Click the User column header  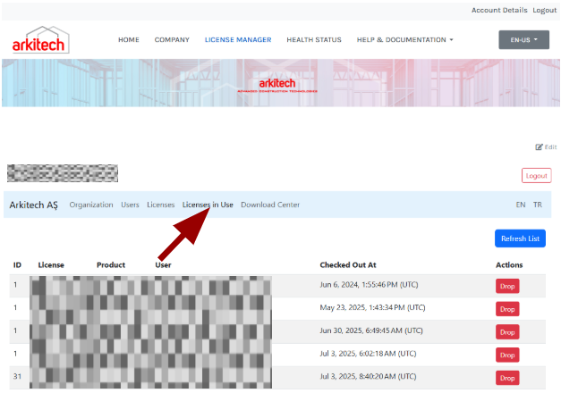(x=163, y=265)
